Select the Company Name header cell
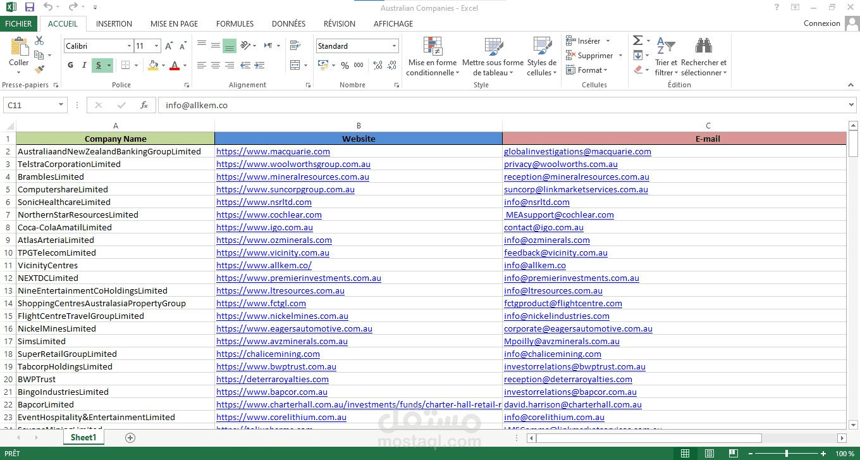The image size is (860, 460). 115,139
